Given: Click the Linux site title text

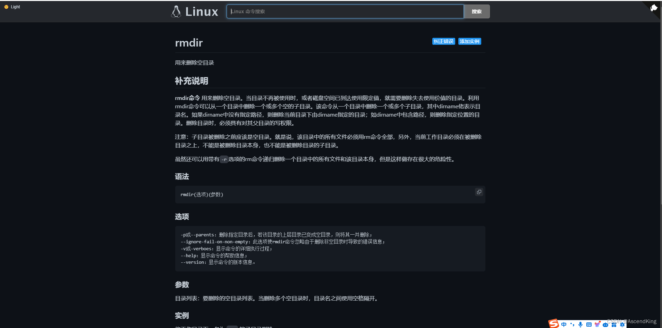Looking at the screenshot, I should [202, 11].
